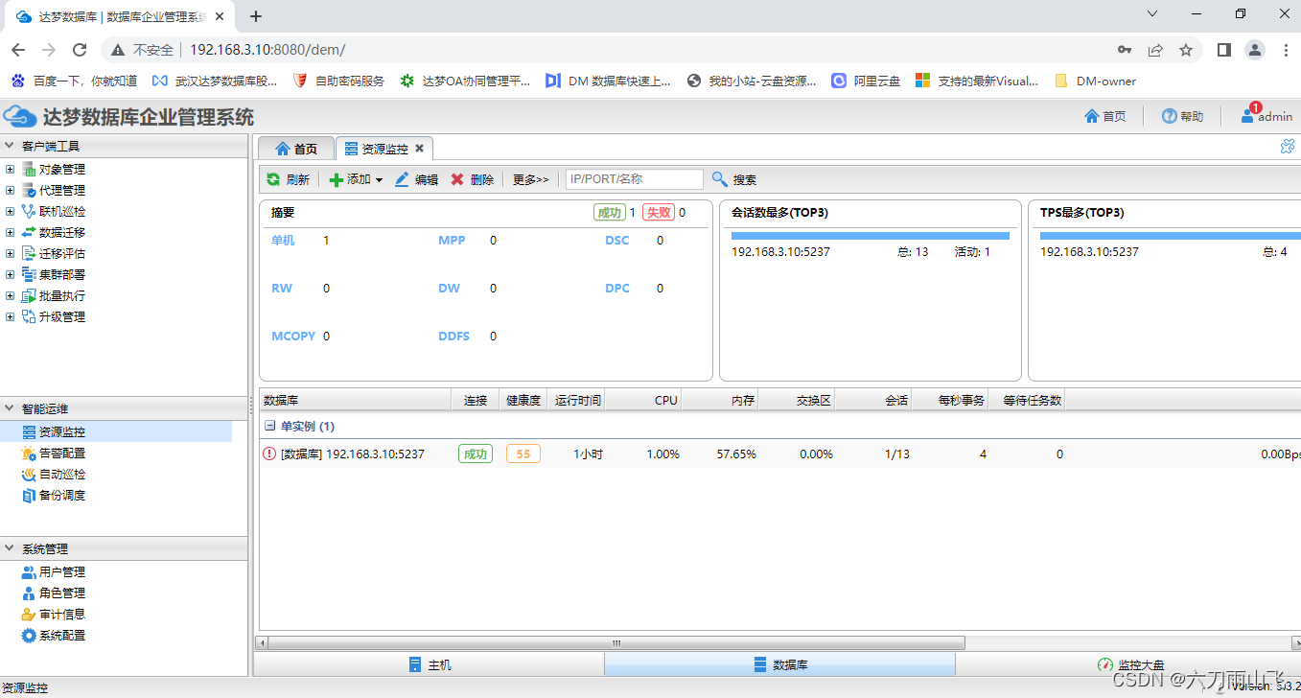Select database row 192.168.3.10:5237
The height and width of the screenshot is (698, 1301).
tap(779, 454)
